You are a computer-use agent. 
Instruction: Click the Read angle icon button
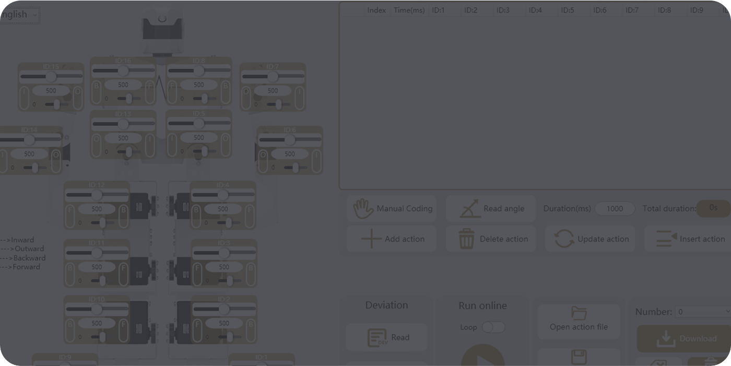tap(491, 209)
